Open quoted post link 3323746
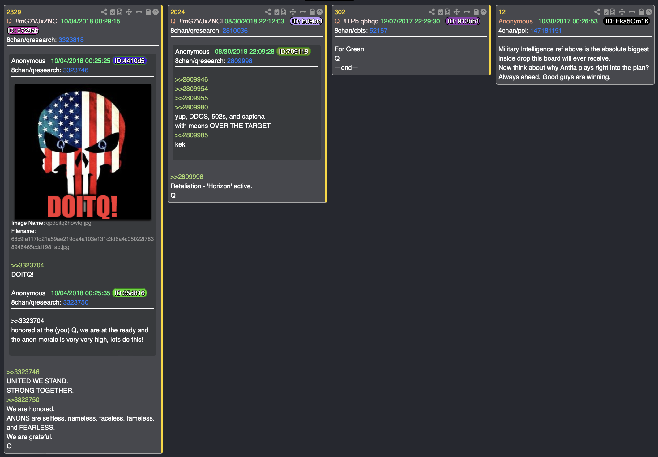 pos(76,70)
